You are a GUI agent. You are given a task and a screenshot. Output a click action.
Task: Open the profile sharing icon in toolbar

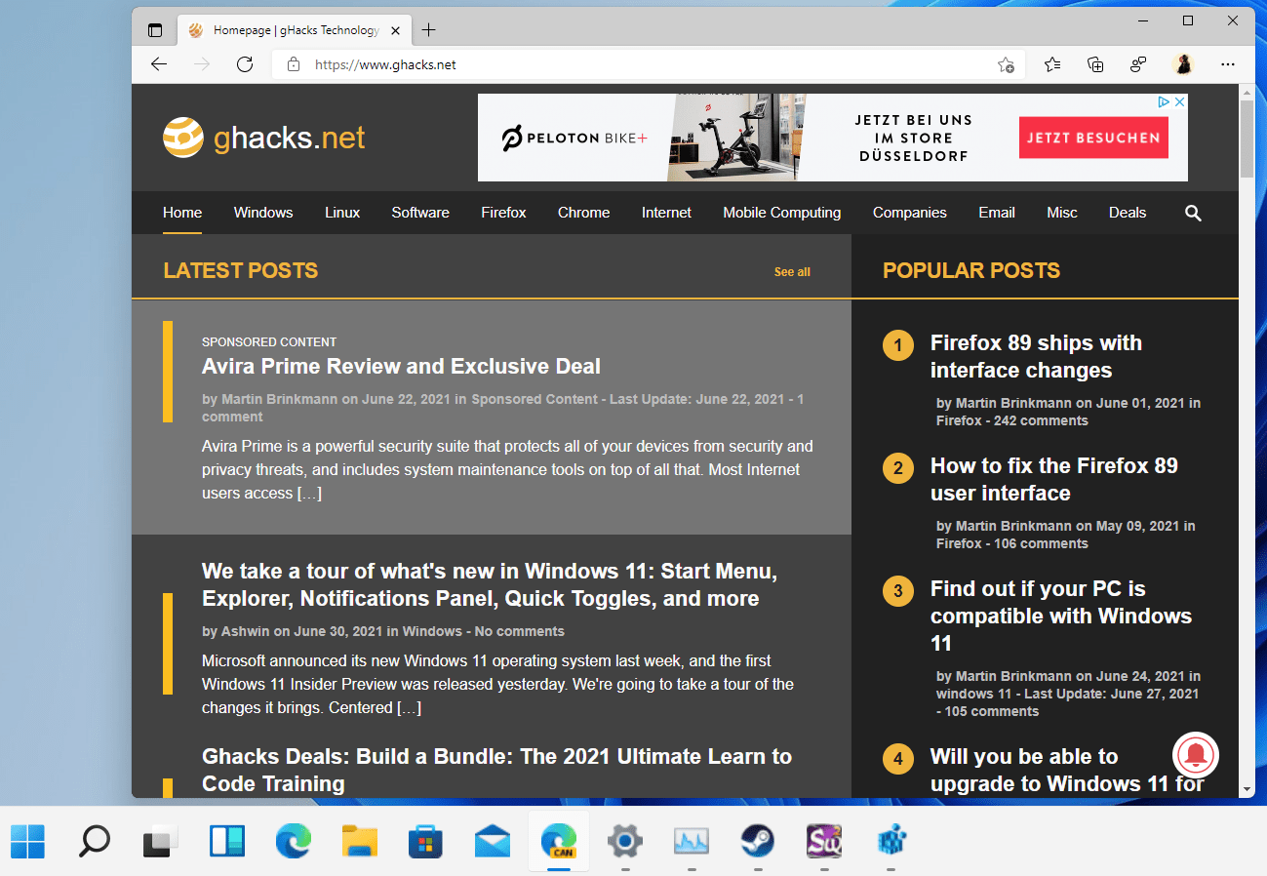point(1138,64)
